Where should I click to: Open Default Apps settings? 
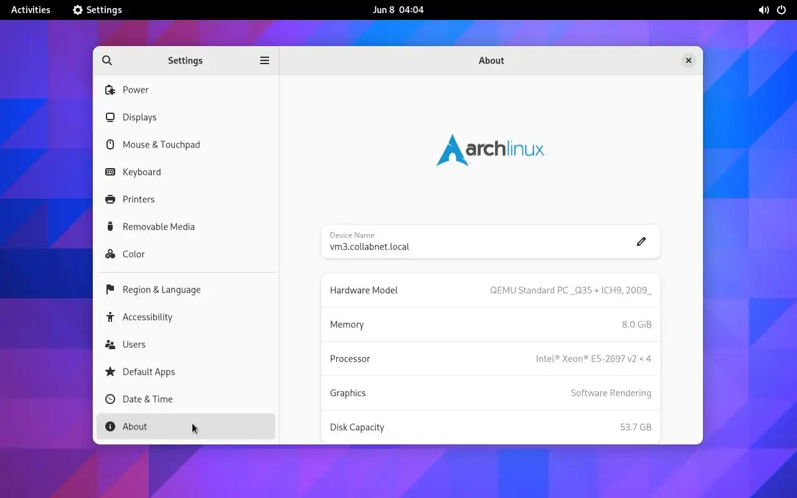tap(186, 372)
